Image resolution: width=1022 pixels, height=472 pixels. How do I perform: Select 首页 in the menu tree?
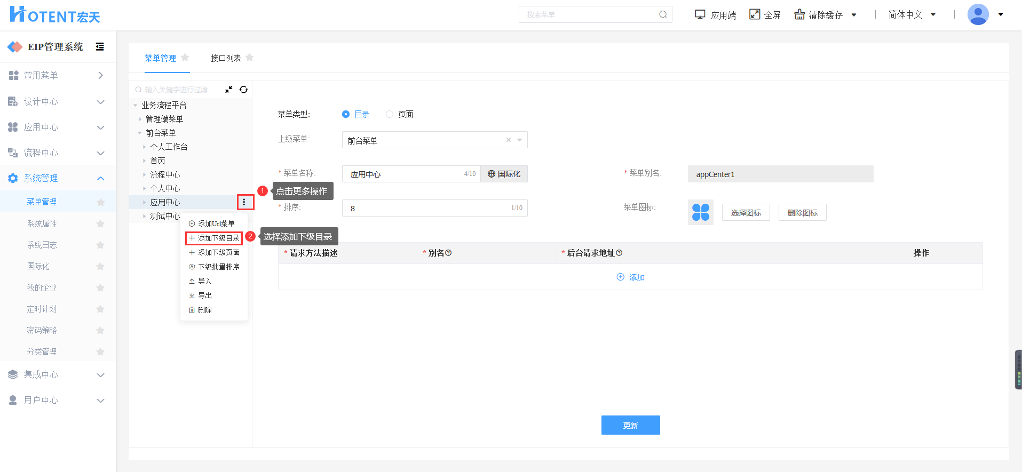[157, 161]
